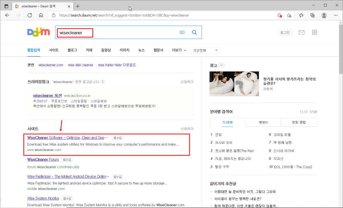Viewport: 343px width, 208px height.
Task: Click the forward navigation arrow
Action: [19, 15]
